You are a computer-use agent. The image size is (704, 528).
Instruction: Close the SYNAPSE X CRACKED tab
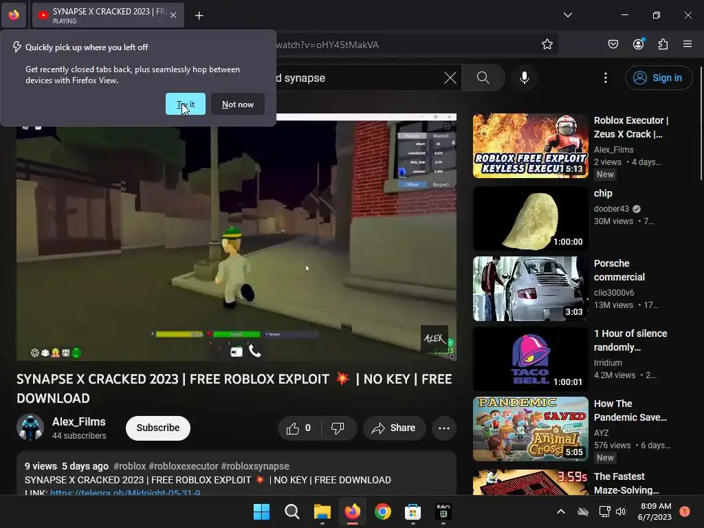173,15
